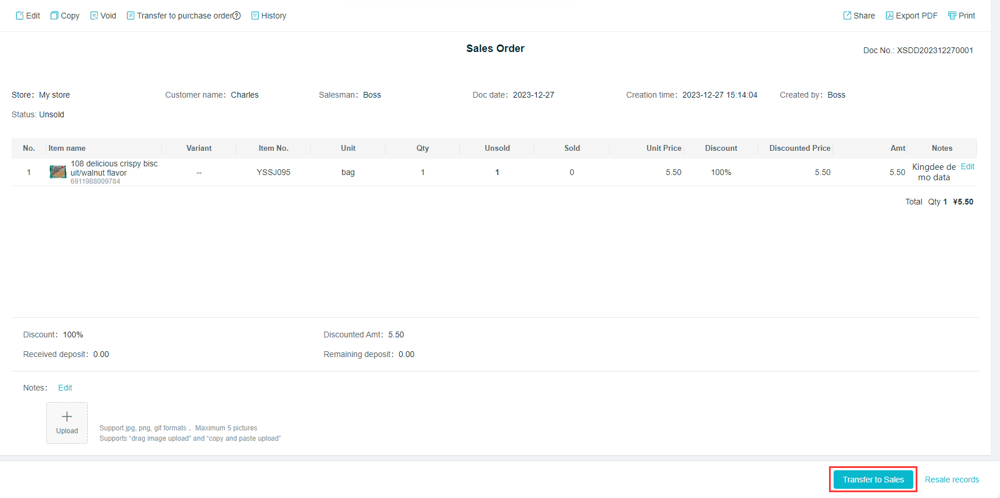Click the Discounted Price column header
Screen dimensions: 1000x498
click(800, 148)
